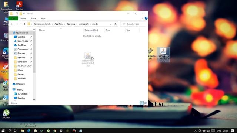Click the ENG language indicator
This screenshot has width=237, height=133.
click(219, 131)
